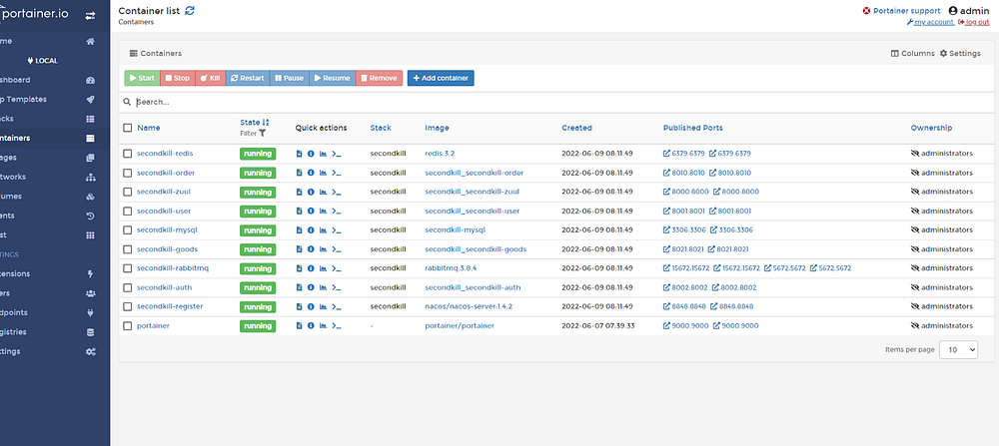Click the Kill button
The width and height of the screenshot is (999, 446).
[210, 78]
